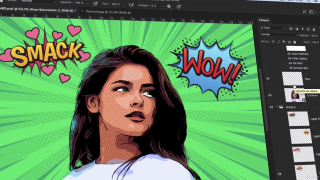Click the Opacité 100% field in options bar
The image size is (320, 180).
coord(79,3)
